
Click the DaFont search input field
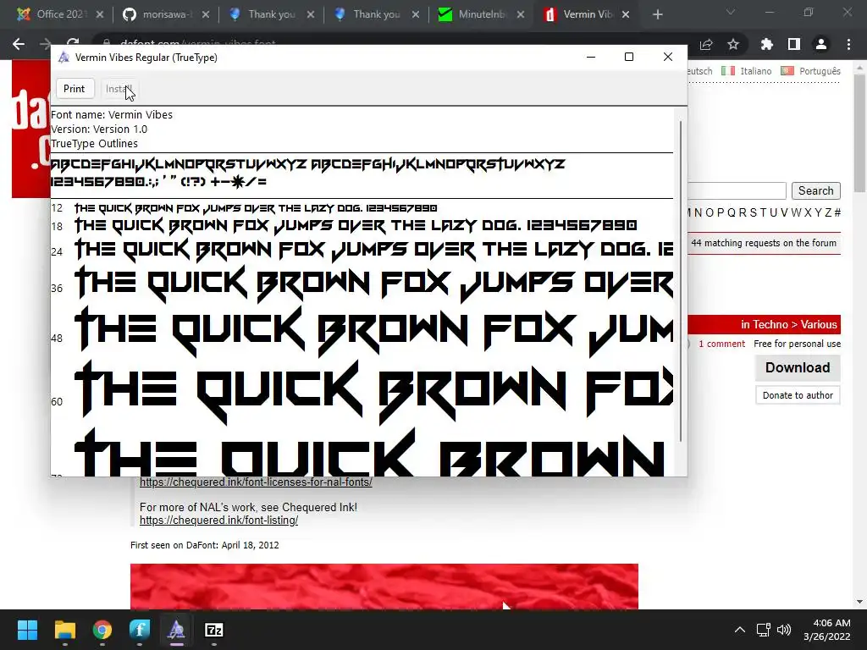click(736, 190)
